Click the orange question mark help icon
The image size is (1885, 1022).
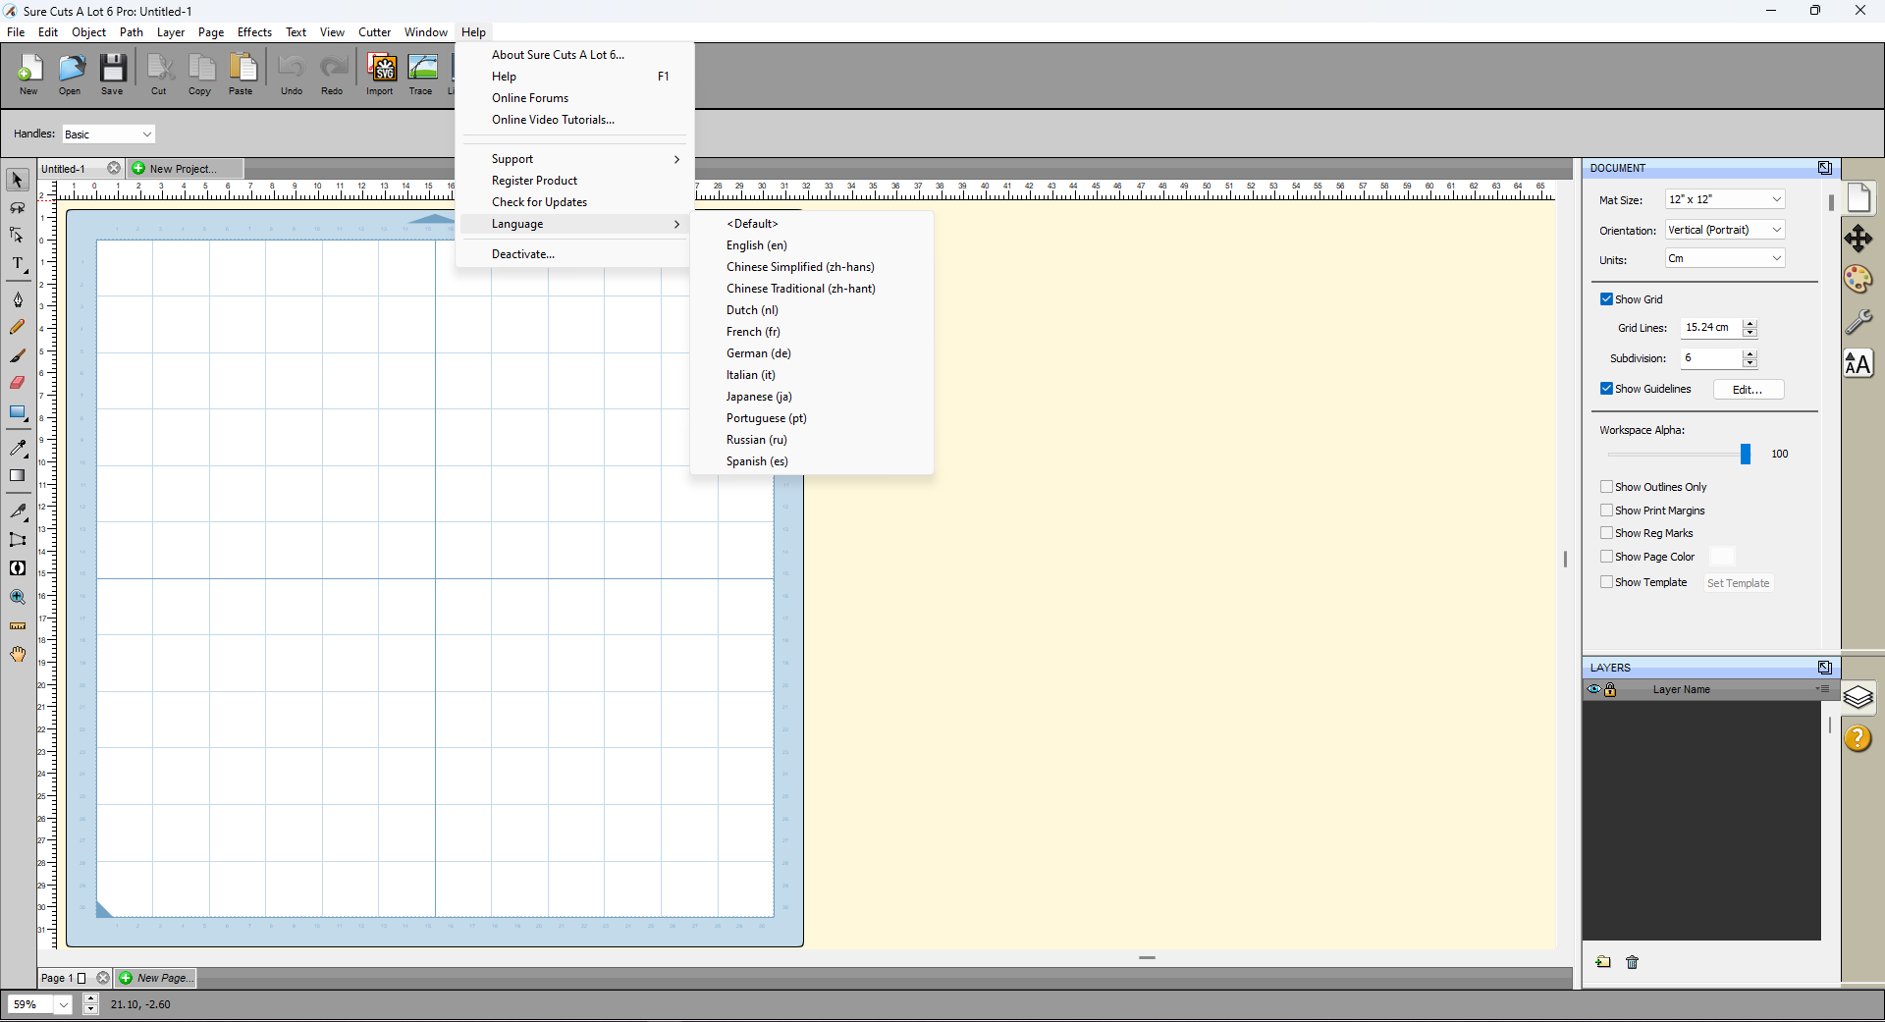[x=1858, y=738]
